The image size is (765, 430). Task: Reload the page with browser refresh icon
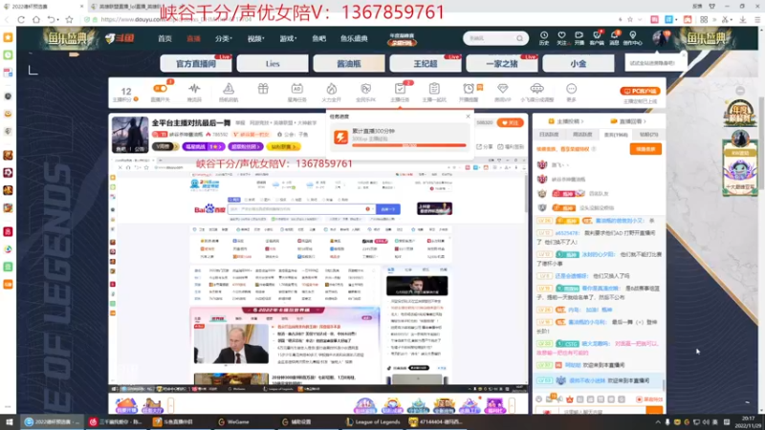point(21,19)
